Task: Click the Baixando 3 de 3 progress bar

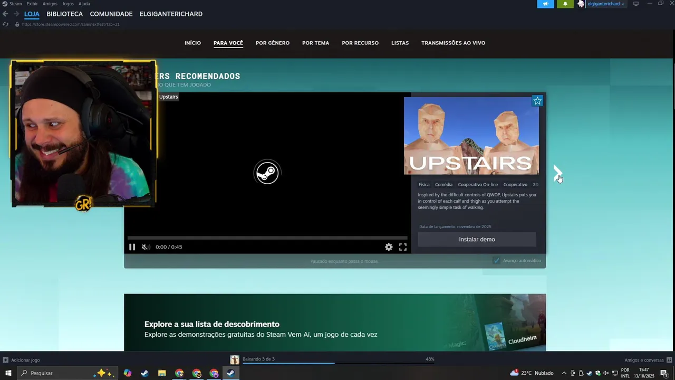Action: [339, 363]
